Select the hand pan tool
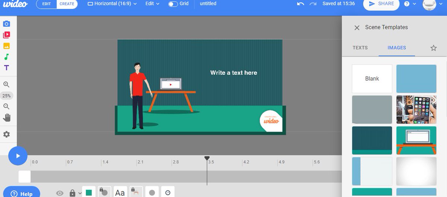The width and height of the screenshot is (447, 197). (6, 118)
